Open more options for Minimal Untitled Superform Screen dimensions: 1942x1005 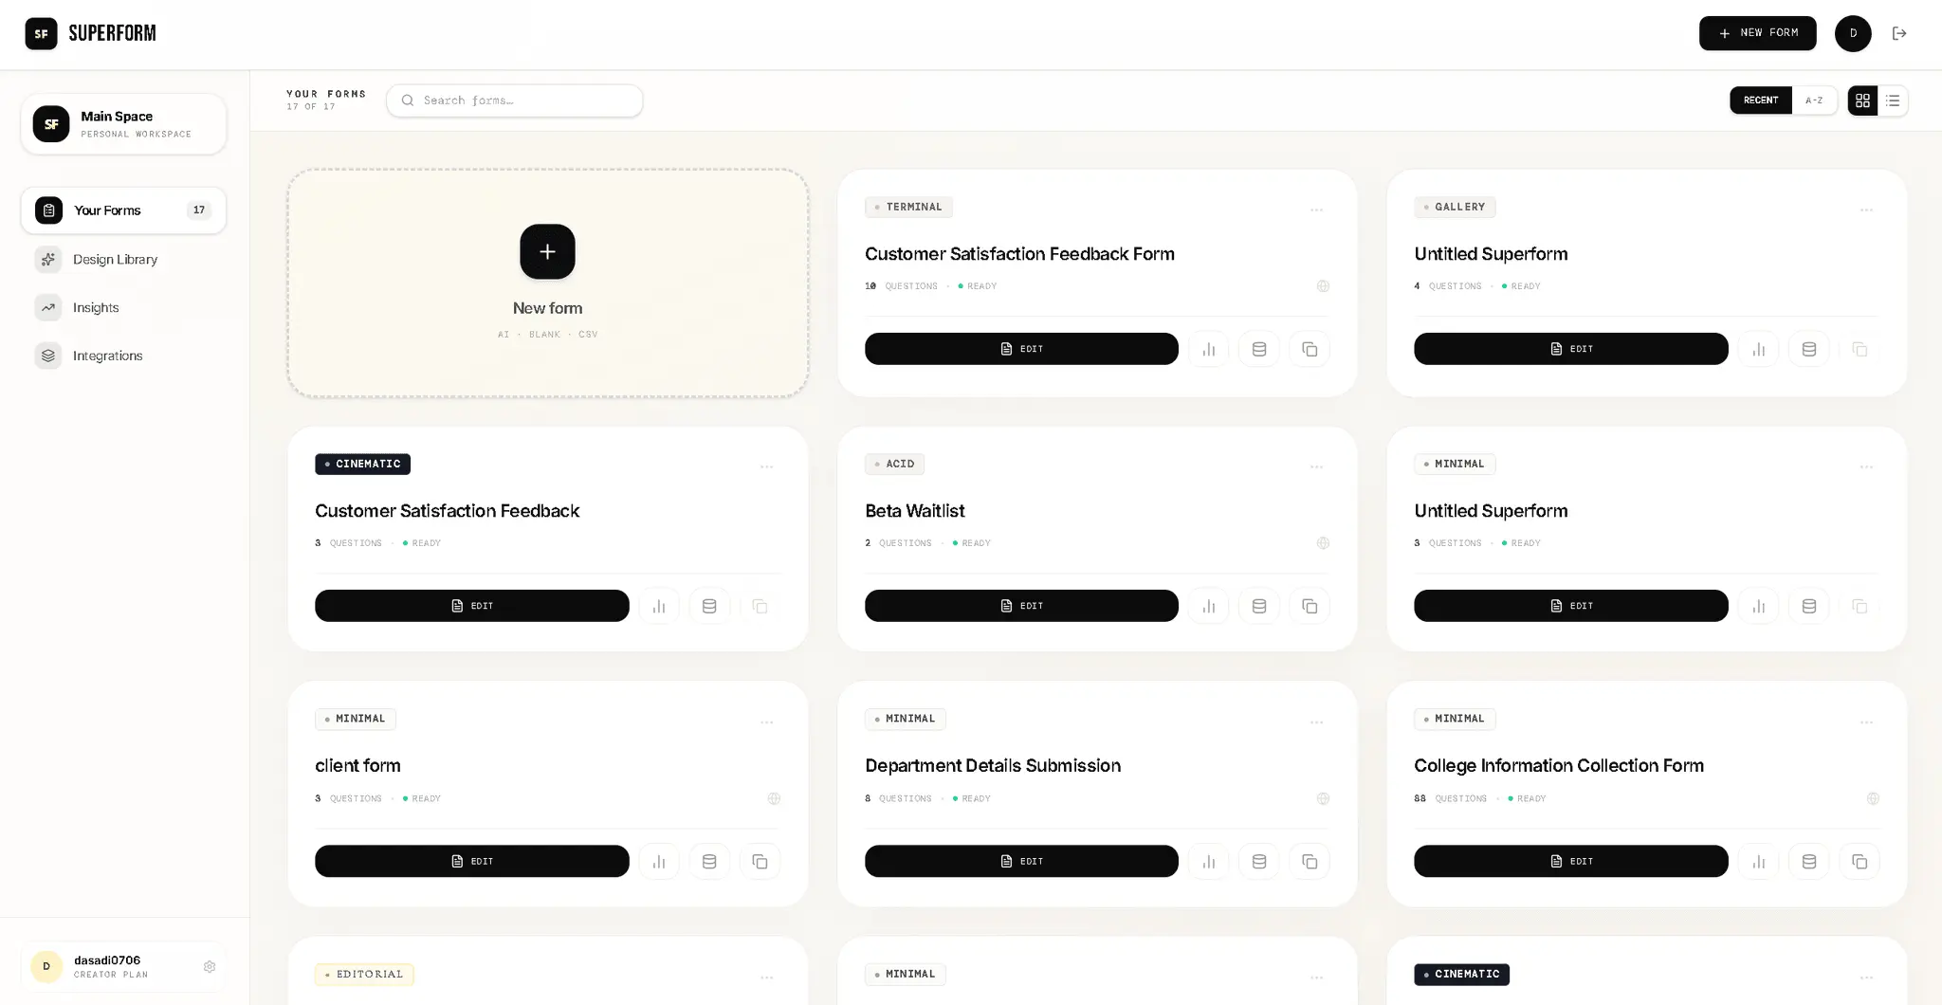click(1866, 467)
